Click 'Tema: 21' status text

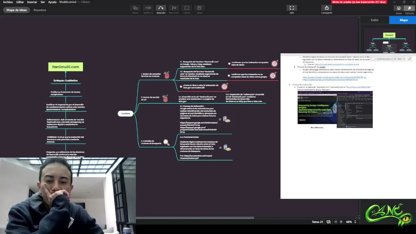coord(317,222)
